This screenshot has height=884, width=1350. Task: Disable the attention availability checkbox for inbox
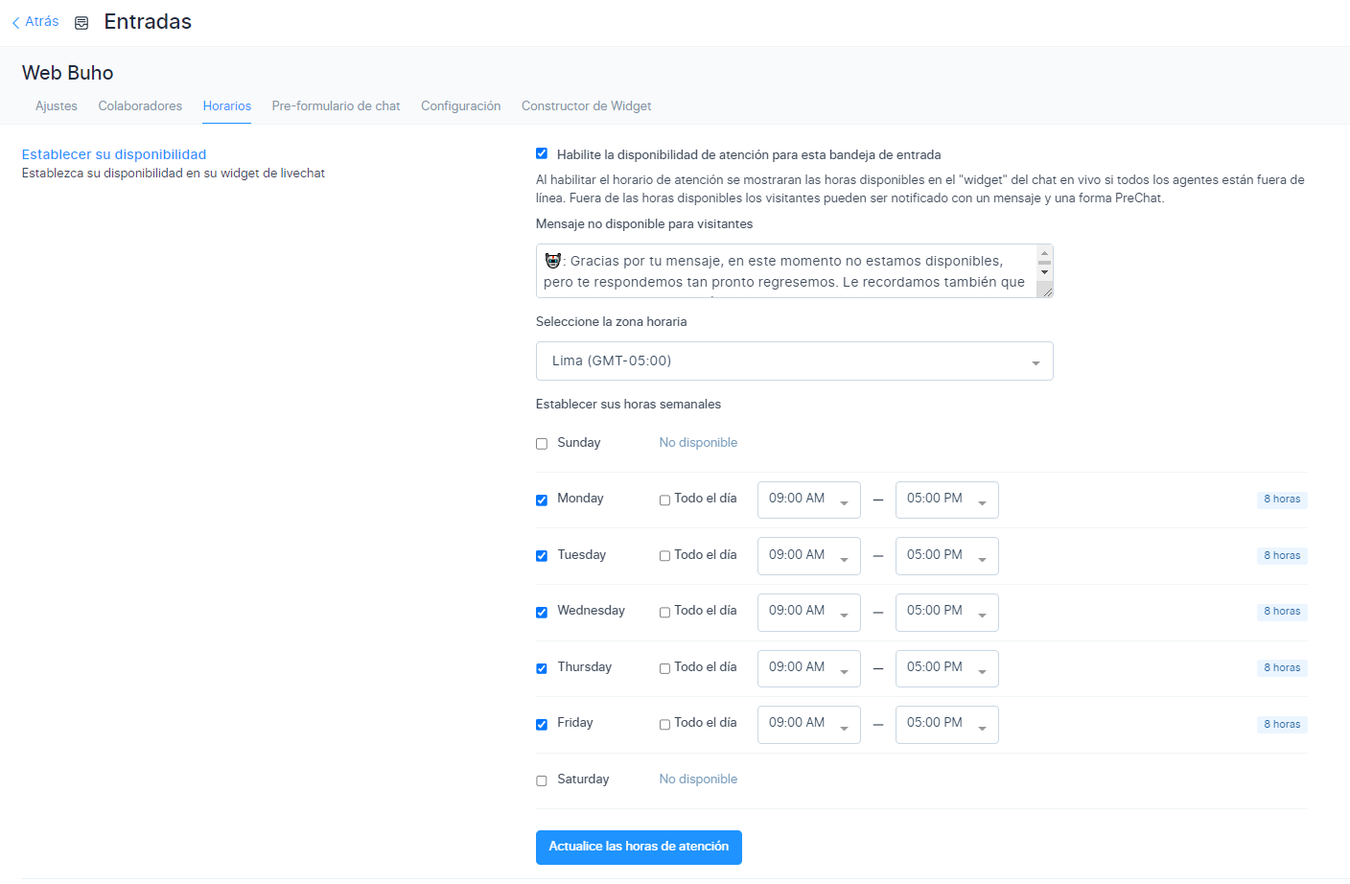pos(542,153)
